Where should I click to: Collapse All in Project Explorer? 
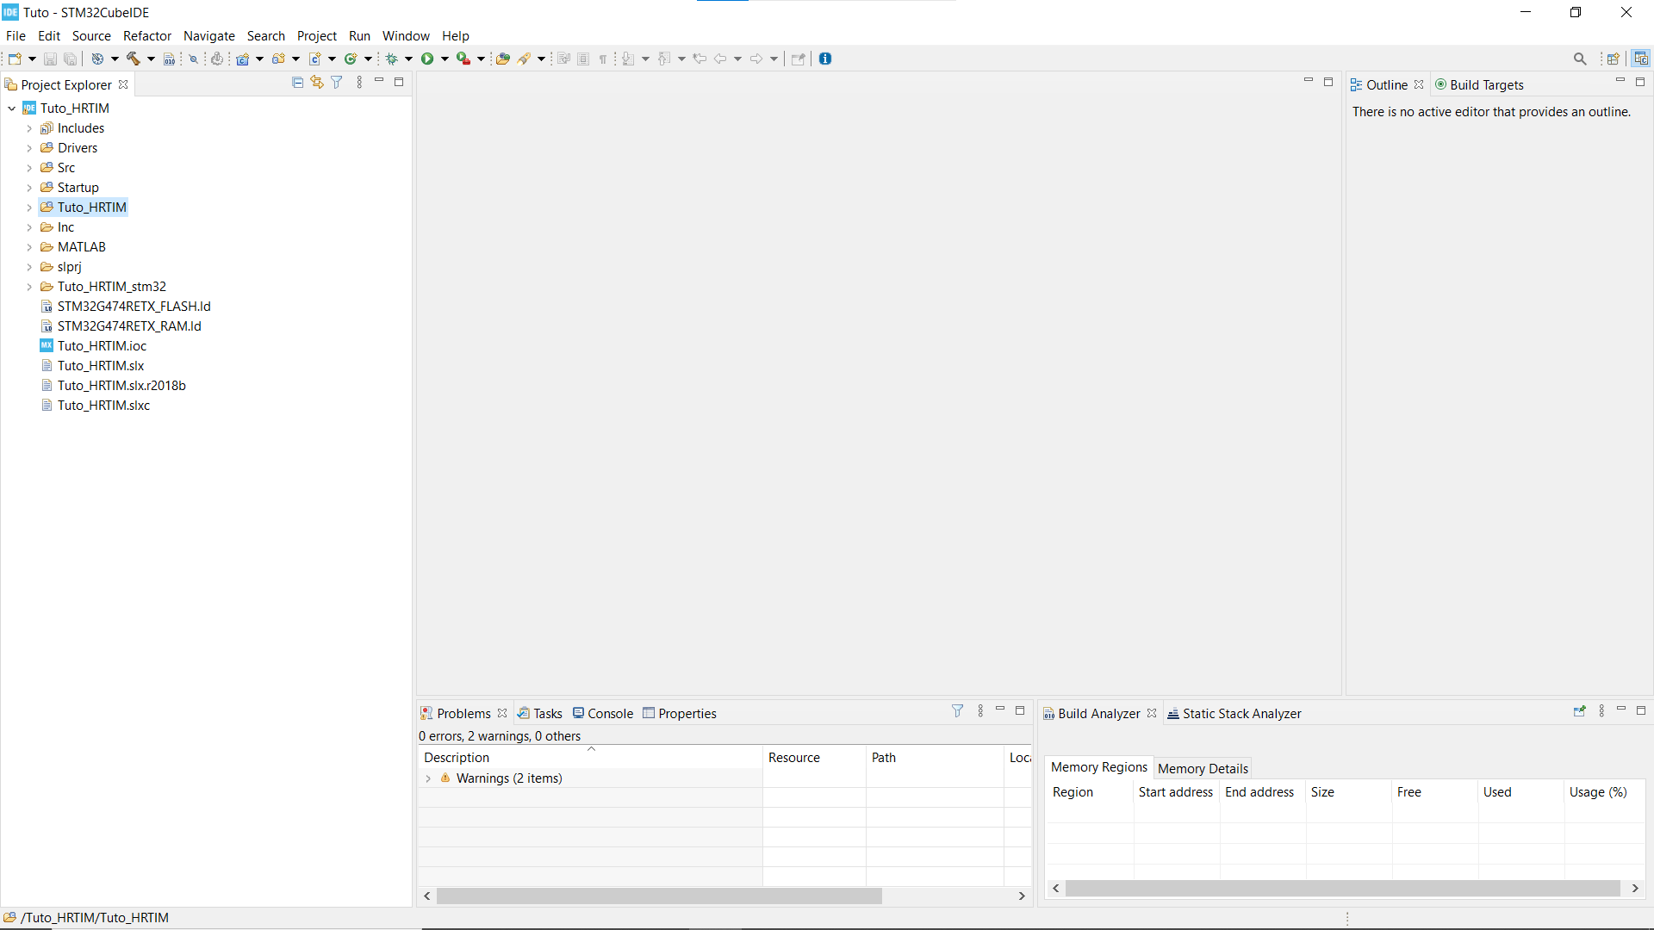[297, 83]
